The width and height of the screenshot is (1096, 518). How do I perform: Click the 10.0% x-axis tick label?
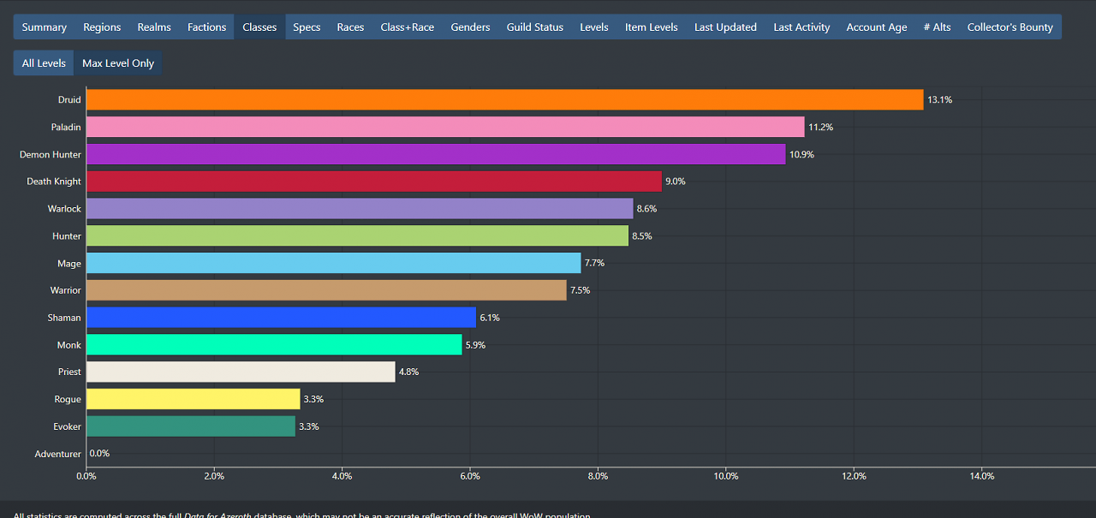[725, 476]
